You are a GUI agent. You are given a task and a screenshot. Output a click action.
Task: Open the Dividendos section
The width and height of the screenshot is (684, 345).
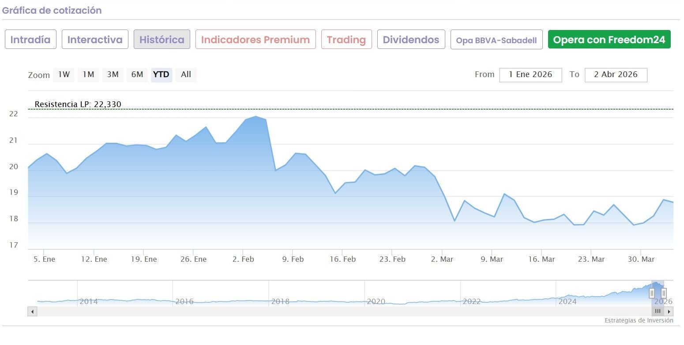(x=411, y=40)
